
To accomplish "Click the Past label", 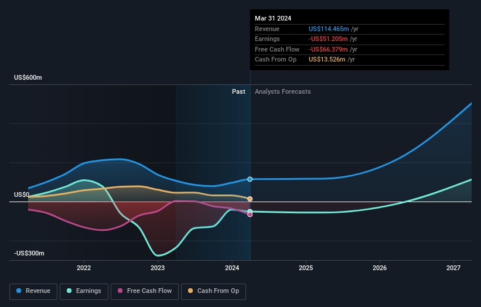I will [238, 91].
